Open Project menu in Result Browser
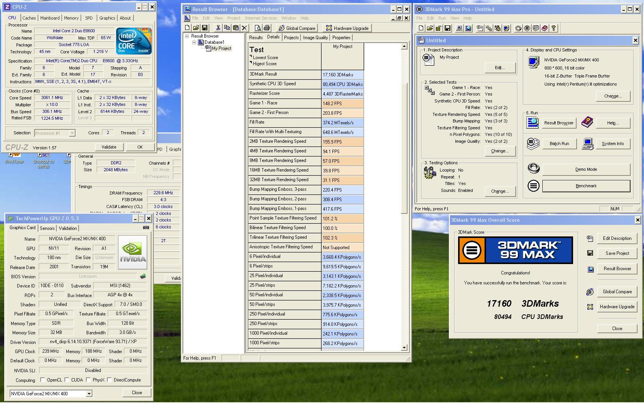644x403 pixels. pyautogui.click(x=234, y=18)
